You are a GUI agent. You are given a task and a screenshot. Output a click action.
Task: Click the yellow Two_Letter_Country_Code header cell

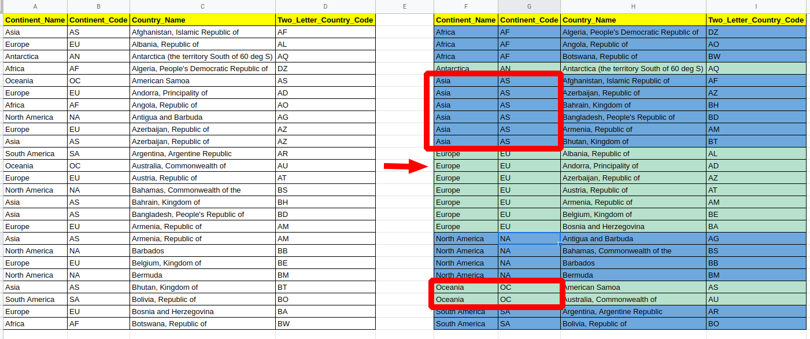[325, 19]
